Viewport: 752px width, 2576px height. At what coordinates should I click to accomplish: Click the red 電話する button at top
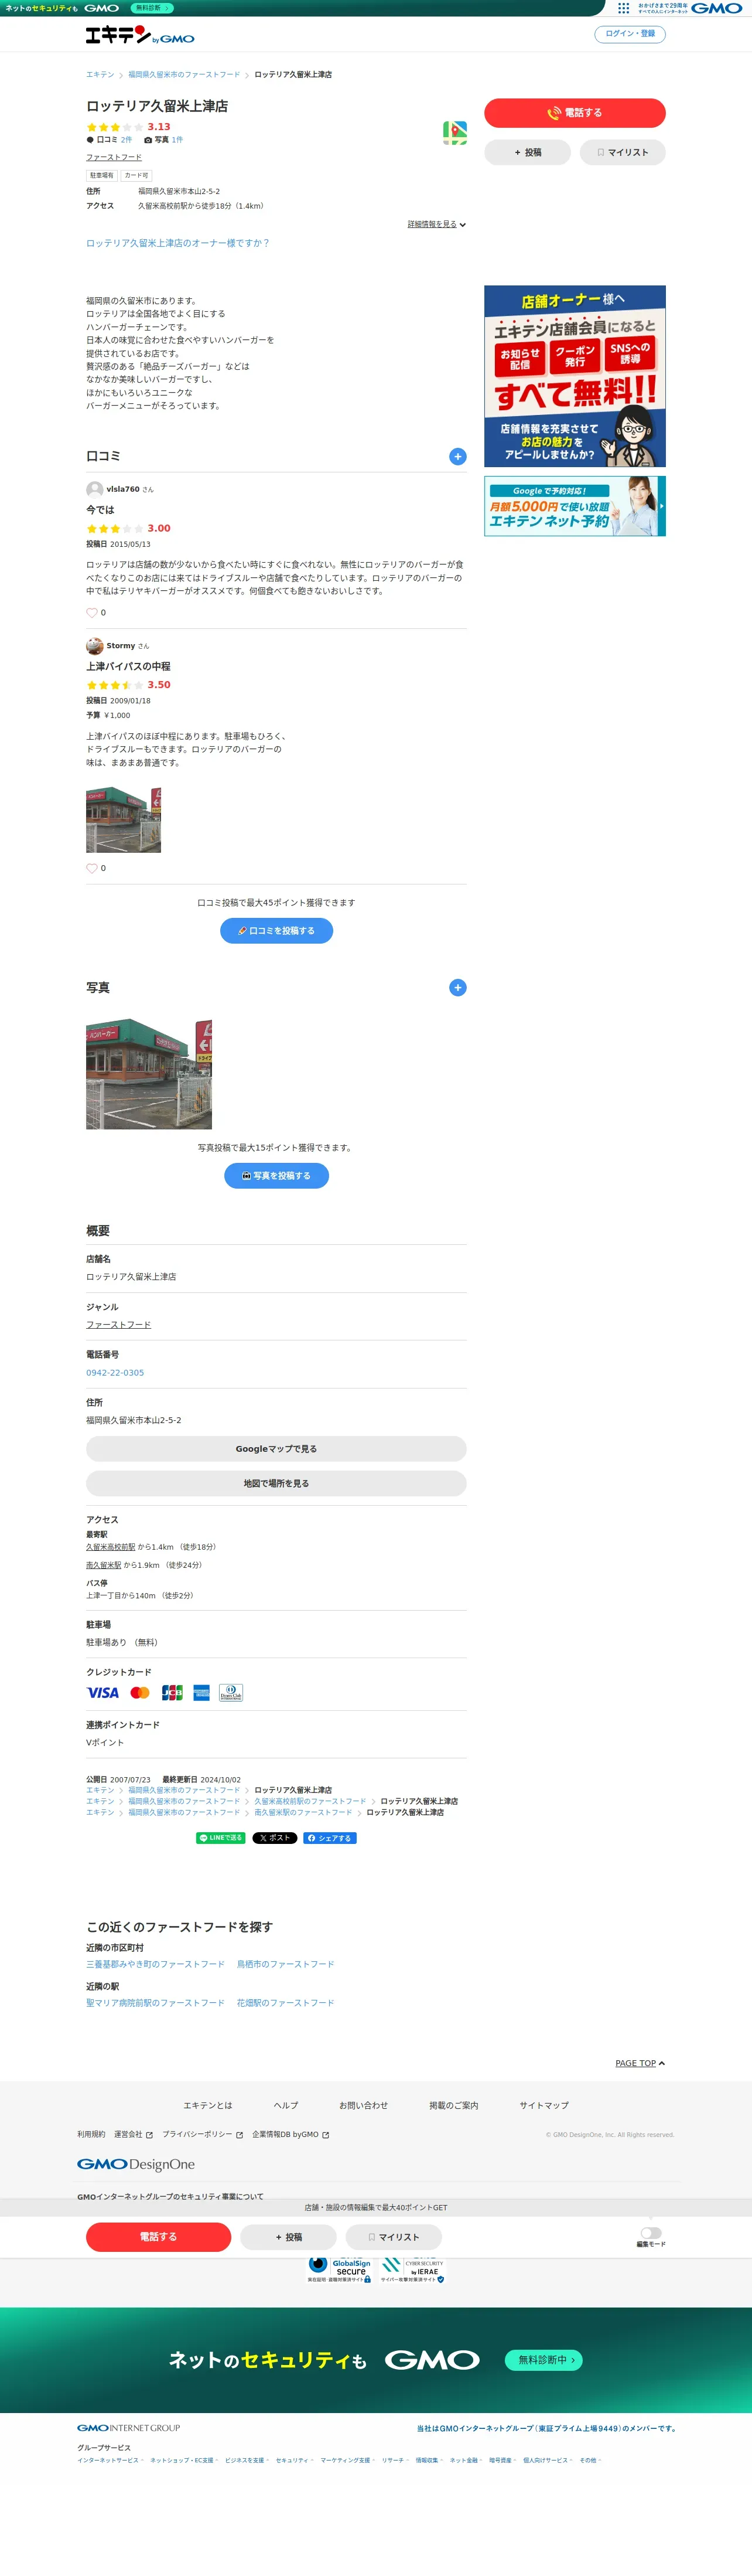coord(574,113)
